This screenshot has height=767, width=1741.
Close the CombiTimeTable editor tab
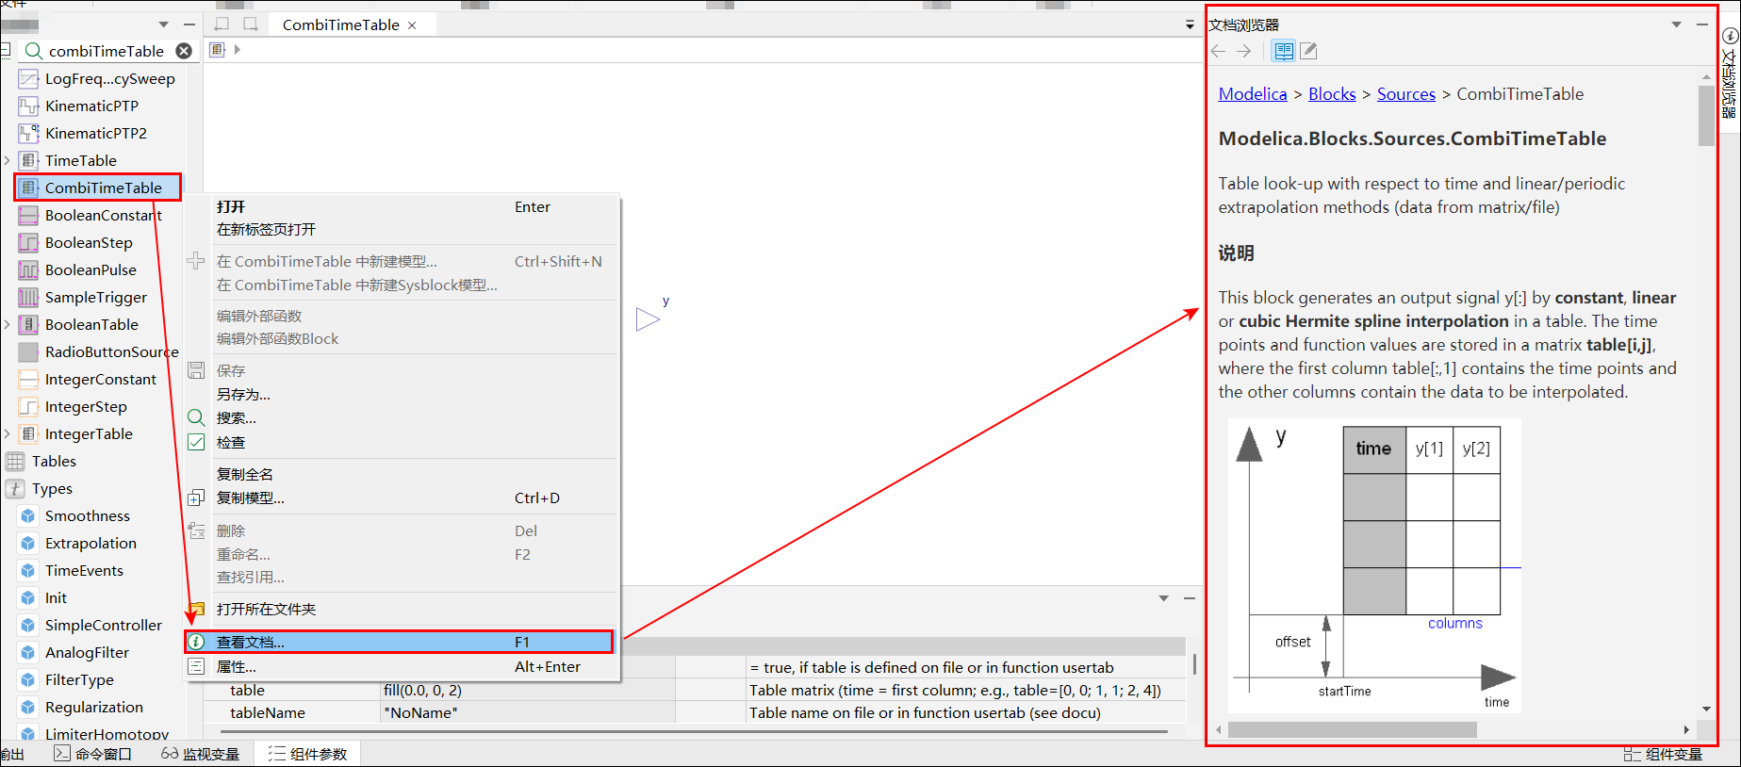412,25
